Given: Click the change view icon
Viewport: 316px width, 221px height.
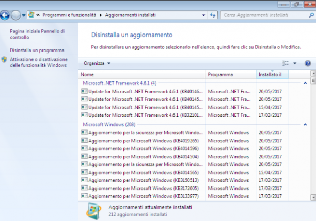Looking at the screenshot, I should (x=285, y=63).
